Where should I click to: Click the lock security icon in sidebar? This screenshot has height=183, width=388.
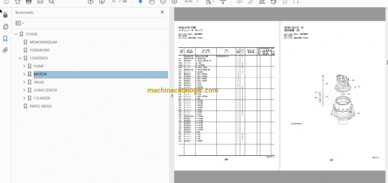coord(6,15)
